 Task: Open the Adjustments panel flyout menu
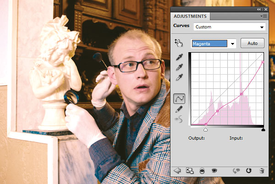(x=264, y=16)
